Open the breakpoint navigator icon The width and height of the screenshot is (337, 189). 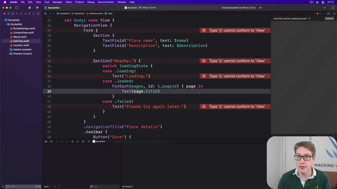pyautogui.click(x=34, y=14)
